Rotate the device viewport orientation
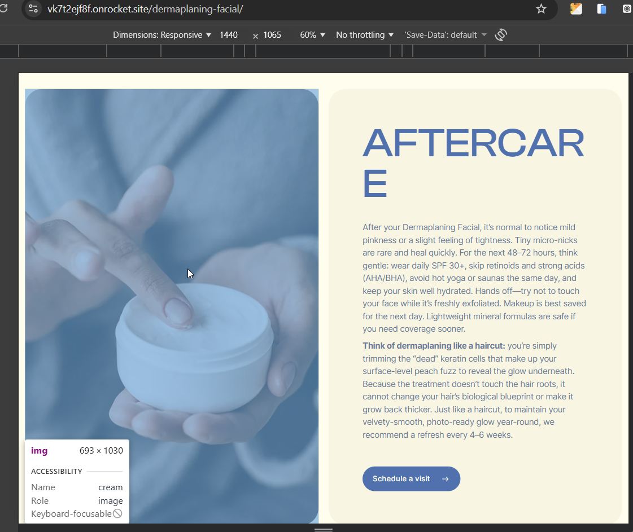Image resolution: width=633 pixels, height=532 pixels. tap(501, 34)
